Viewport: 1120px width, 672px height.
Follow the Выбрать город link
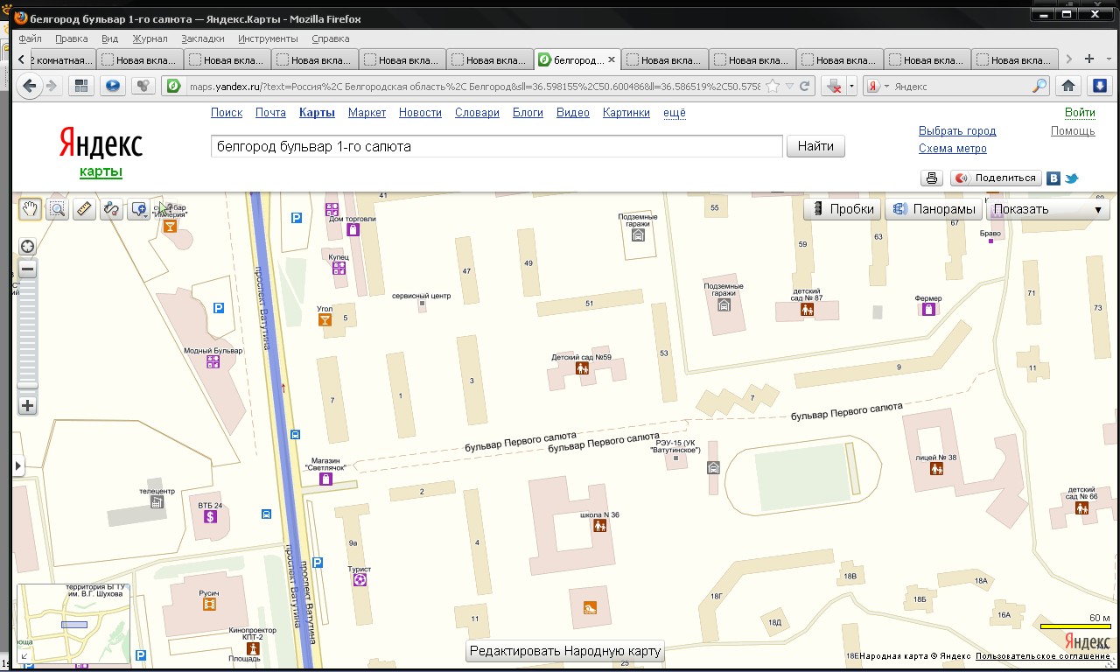click(957, 131)
